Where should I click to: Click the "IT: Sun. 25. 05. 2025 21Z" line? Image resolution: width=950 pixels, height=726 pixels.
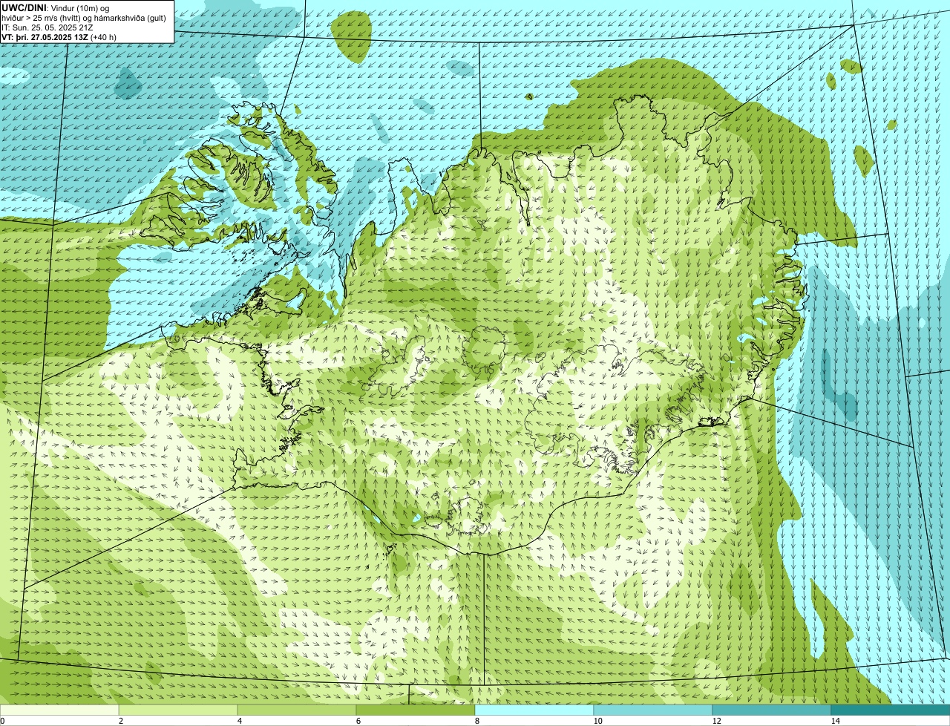point(47,27)
